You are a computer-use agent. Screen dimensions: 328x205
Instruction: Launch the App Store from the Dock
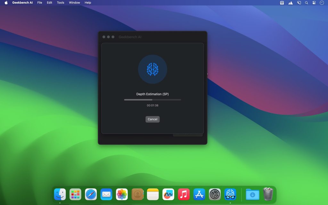tap(200, 194)
